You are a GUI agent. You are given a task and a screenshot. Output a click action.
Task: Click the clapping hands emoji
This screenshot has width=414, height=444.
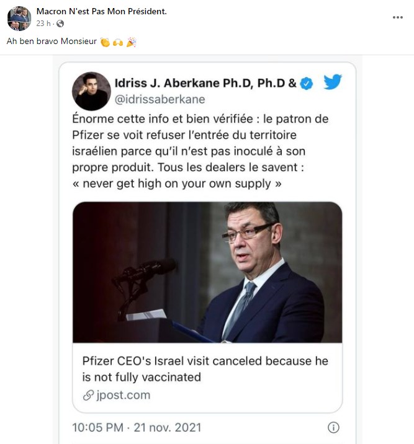(105, 42)
